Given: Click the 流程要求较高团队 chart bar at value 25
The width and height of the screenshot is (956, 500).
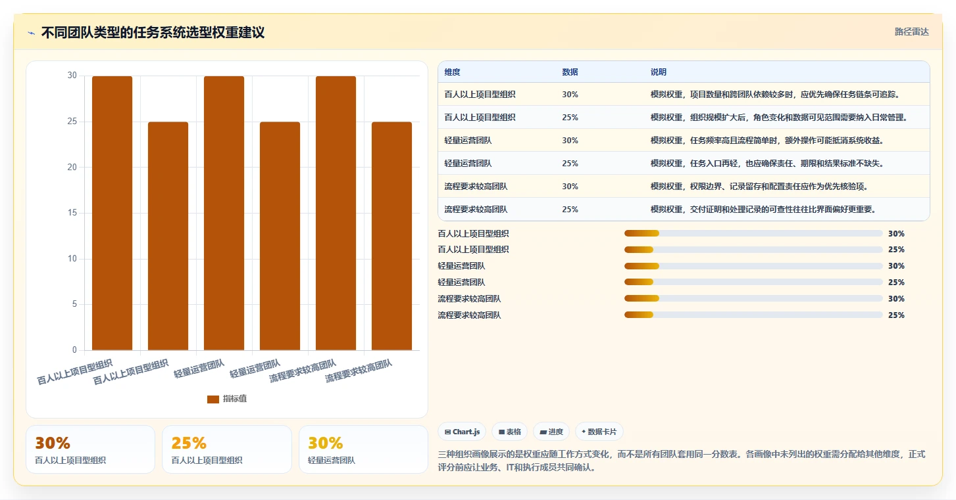Looking at the screenshot, I should click(x=391, y=236).
